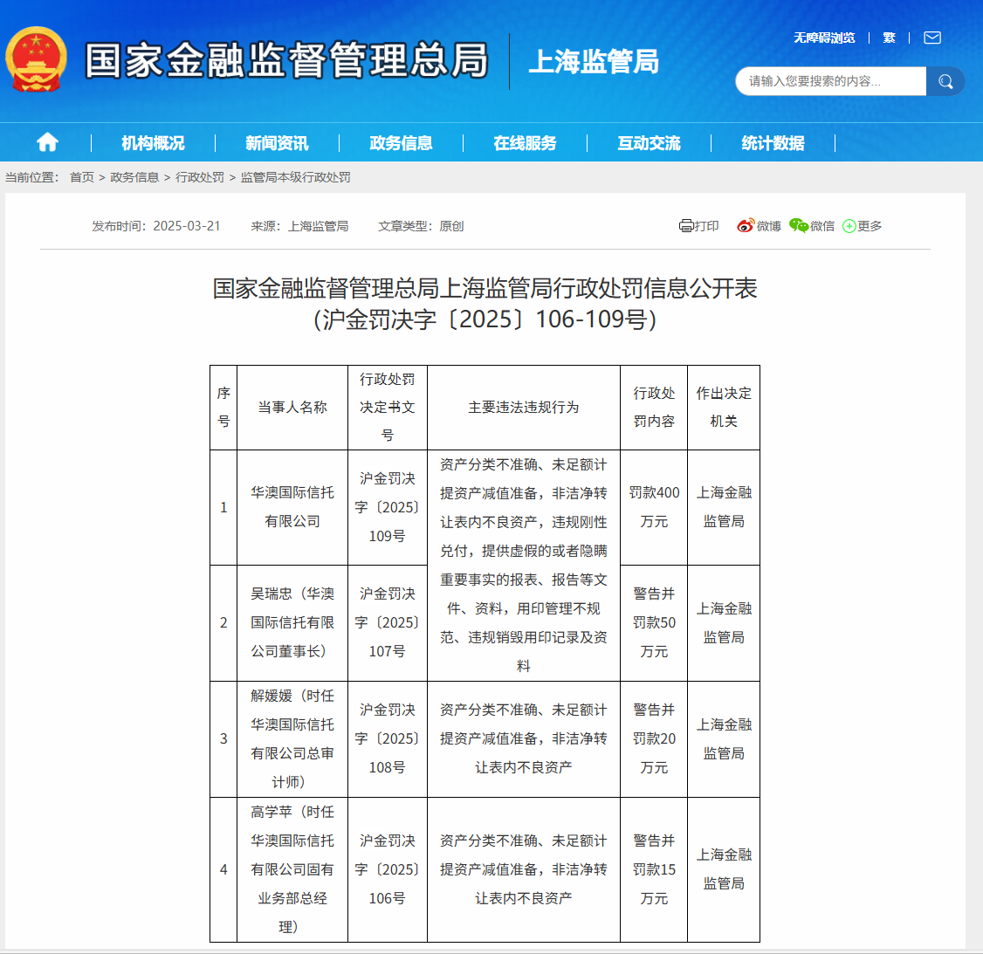Viewport: 983px width, 954px height.
Task: Click publish date 2025-03-21
Action: [x=187, y=226]
